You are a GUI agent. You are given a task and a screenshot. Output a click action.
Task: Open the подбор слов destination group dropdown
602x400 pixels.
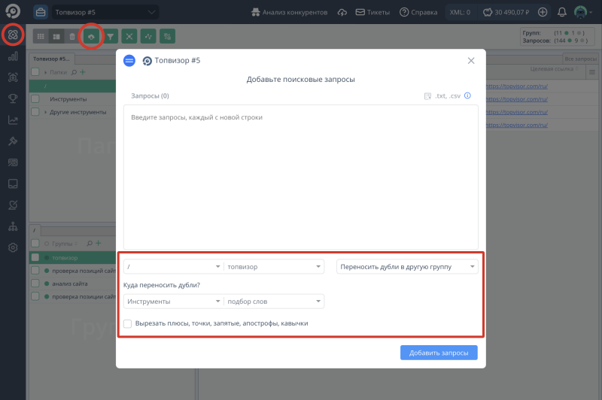(274, 302)
